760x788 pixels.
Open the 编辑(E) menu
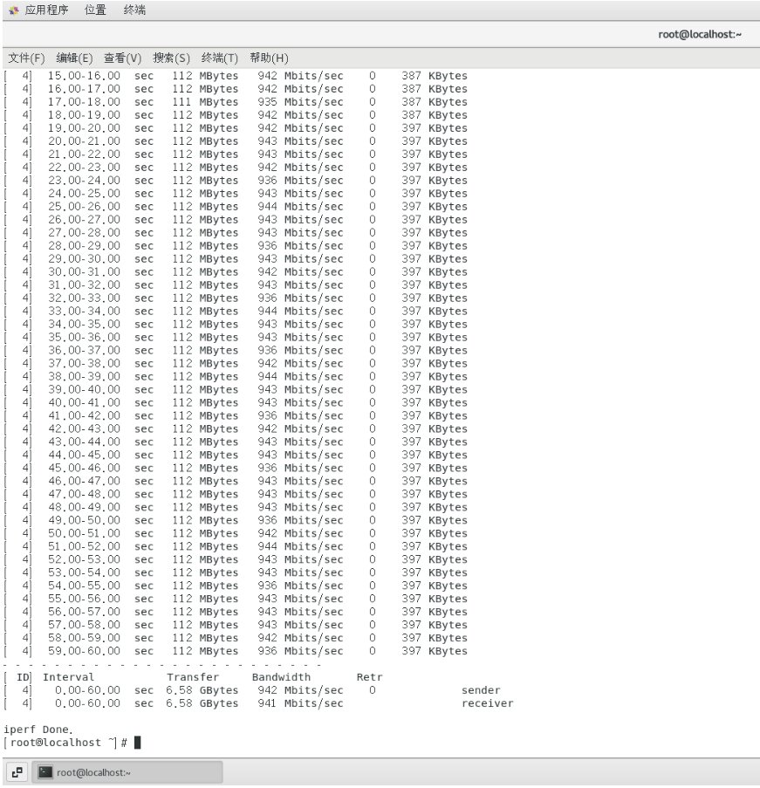(x=74, y=58)
